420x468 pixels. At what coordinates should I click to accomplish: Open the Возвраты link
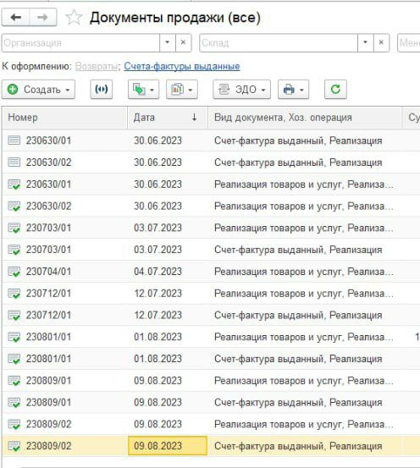97,66
